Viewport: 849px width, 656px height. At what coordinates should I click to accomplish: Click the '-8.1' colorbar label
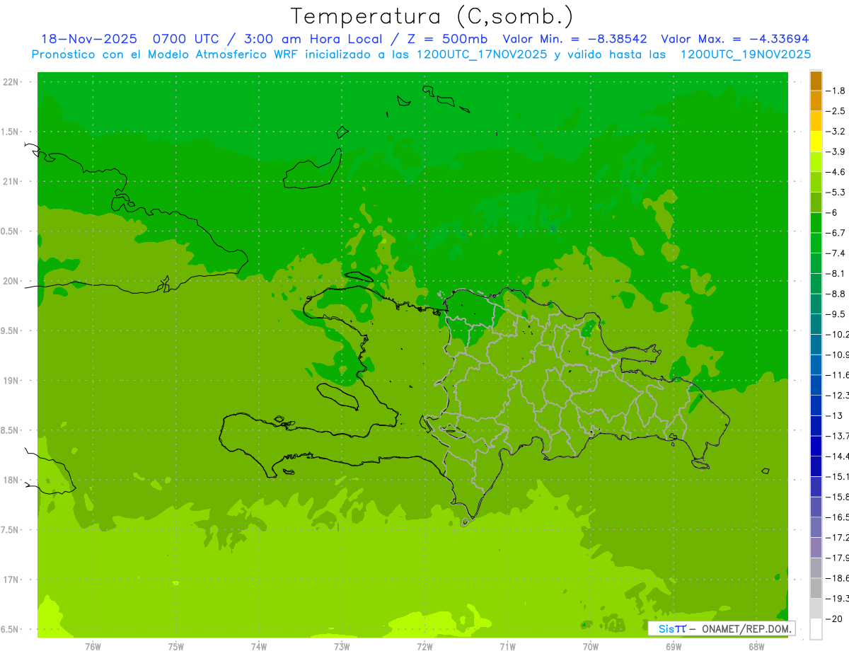point(836,273)
